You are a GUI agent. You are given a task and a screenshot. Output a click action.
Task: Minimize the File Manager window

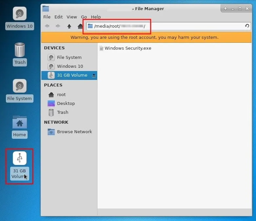coord(233,9)
